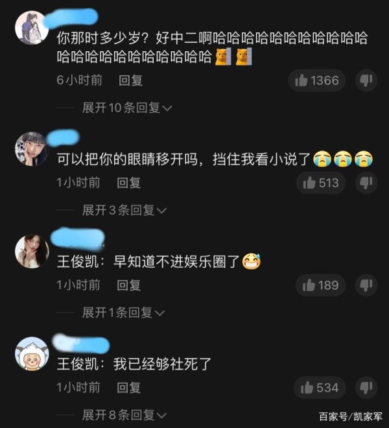Expand 展开3条回复 replies
389x428 pixels.
[124, 211]
